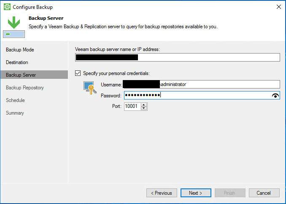Click into the Username text field

[219, 84]
